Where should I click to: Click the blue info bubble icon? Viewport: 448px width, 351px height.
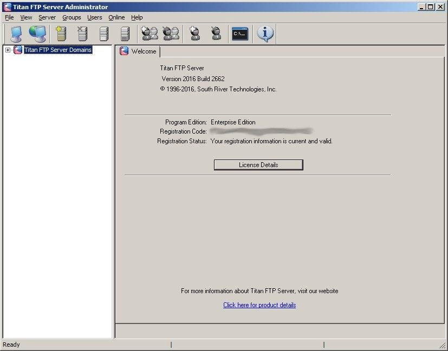[x=265, y=34]
